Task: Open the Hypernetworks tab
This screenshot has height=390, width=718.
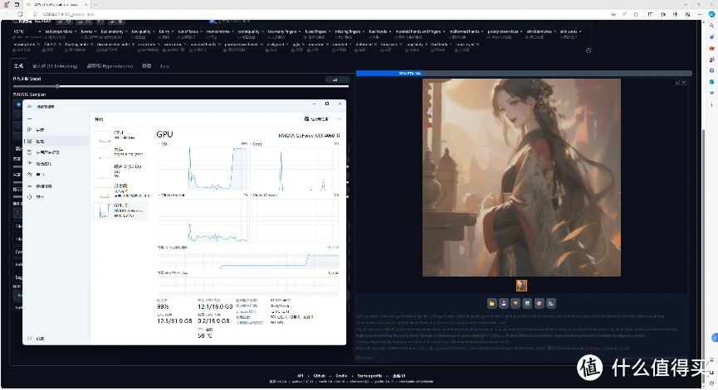Action: pyautogui.click(x=110, y=65)
